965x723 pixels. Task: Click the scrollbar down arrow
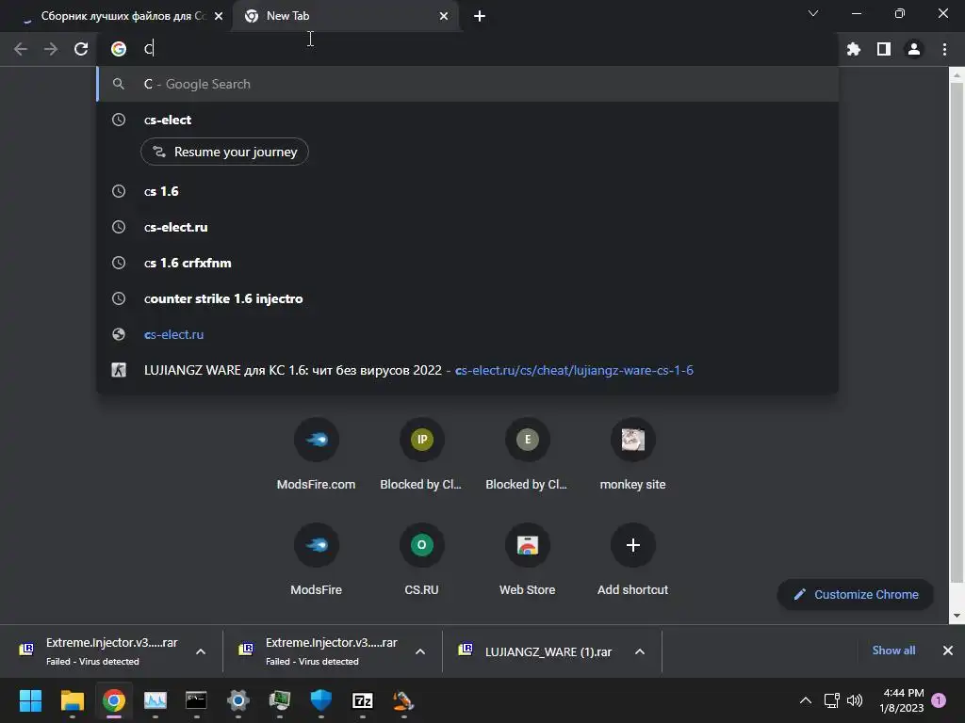pos(957,616)
